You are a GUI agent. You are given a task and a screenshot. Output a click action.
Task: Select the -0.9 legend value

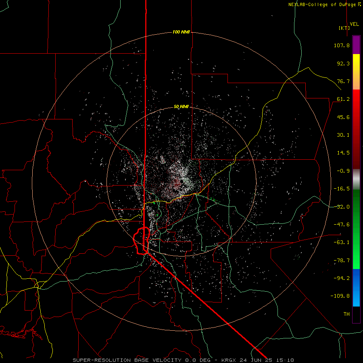343,171
